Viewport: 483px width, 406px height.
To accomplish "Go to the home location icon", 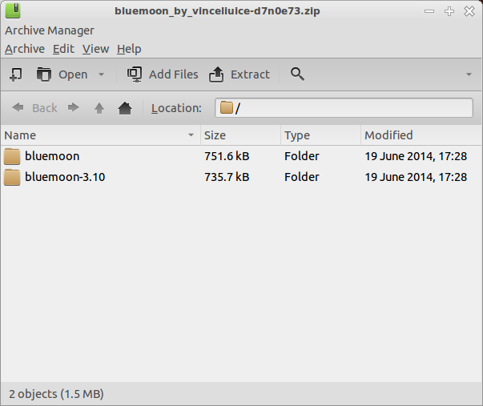I will (125, 108).
